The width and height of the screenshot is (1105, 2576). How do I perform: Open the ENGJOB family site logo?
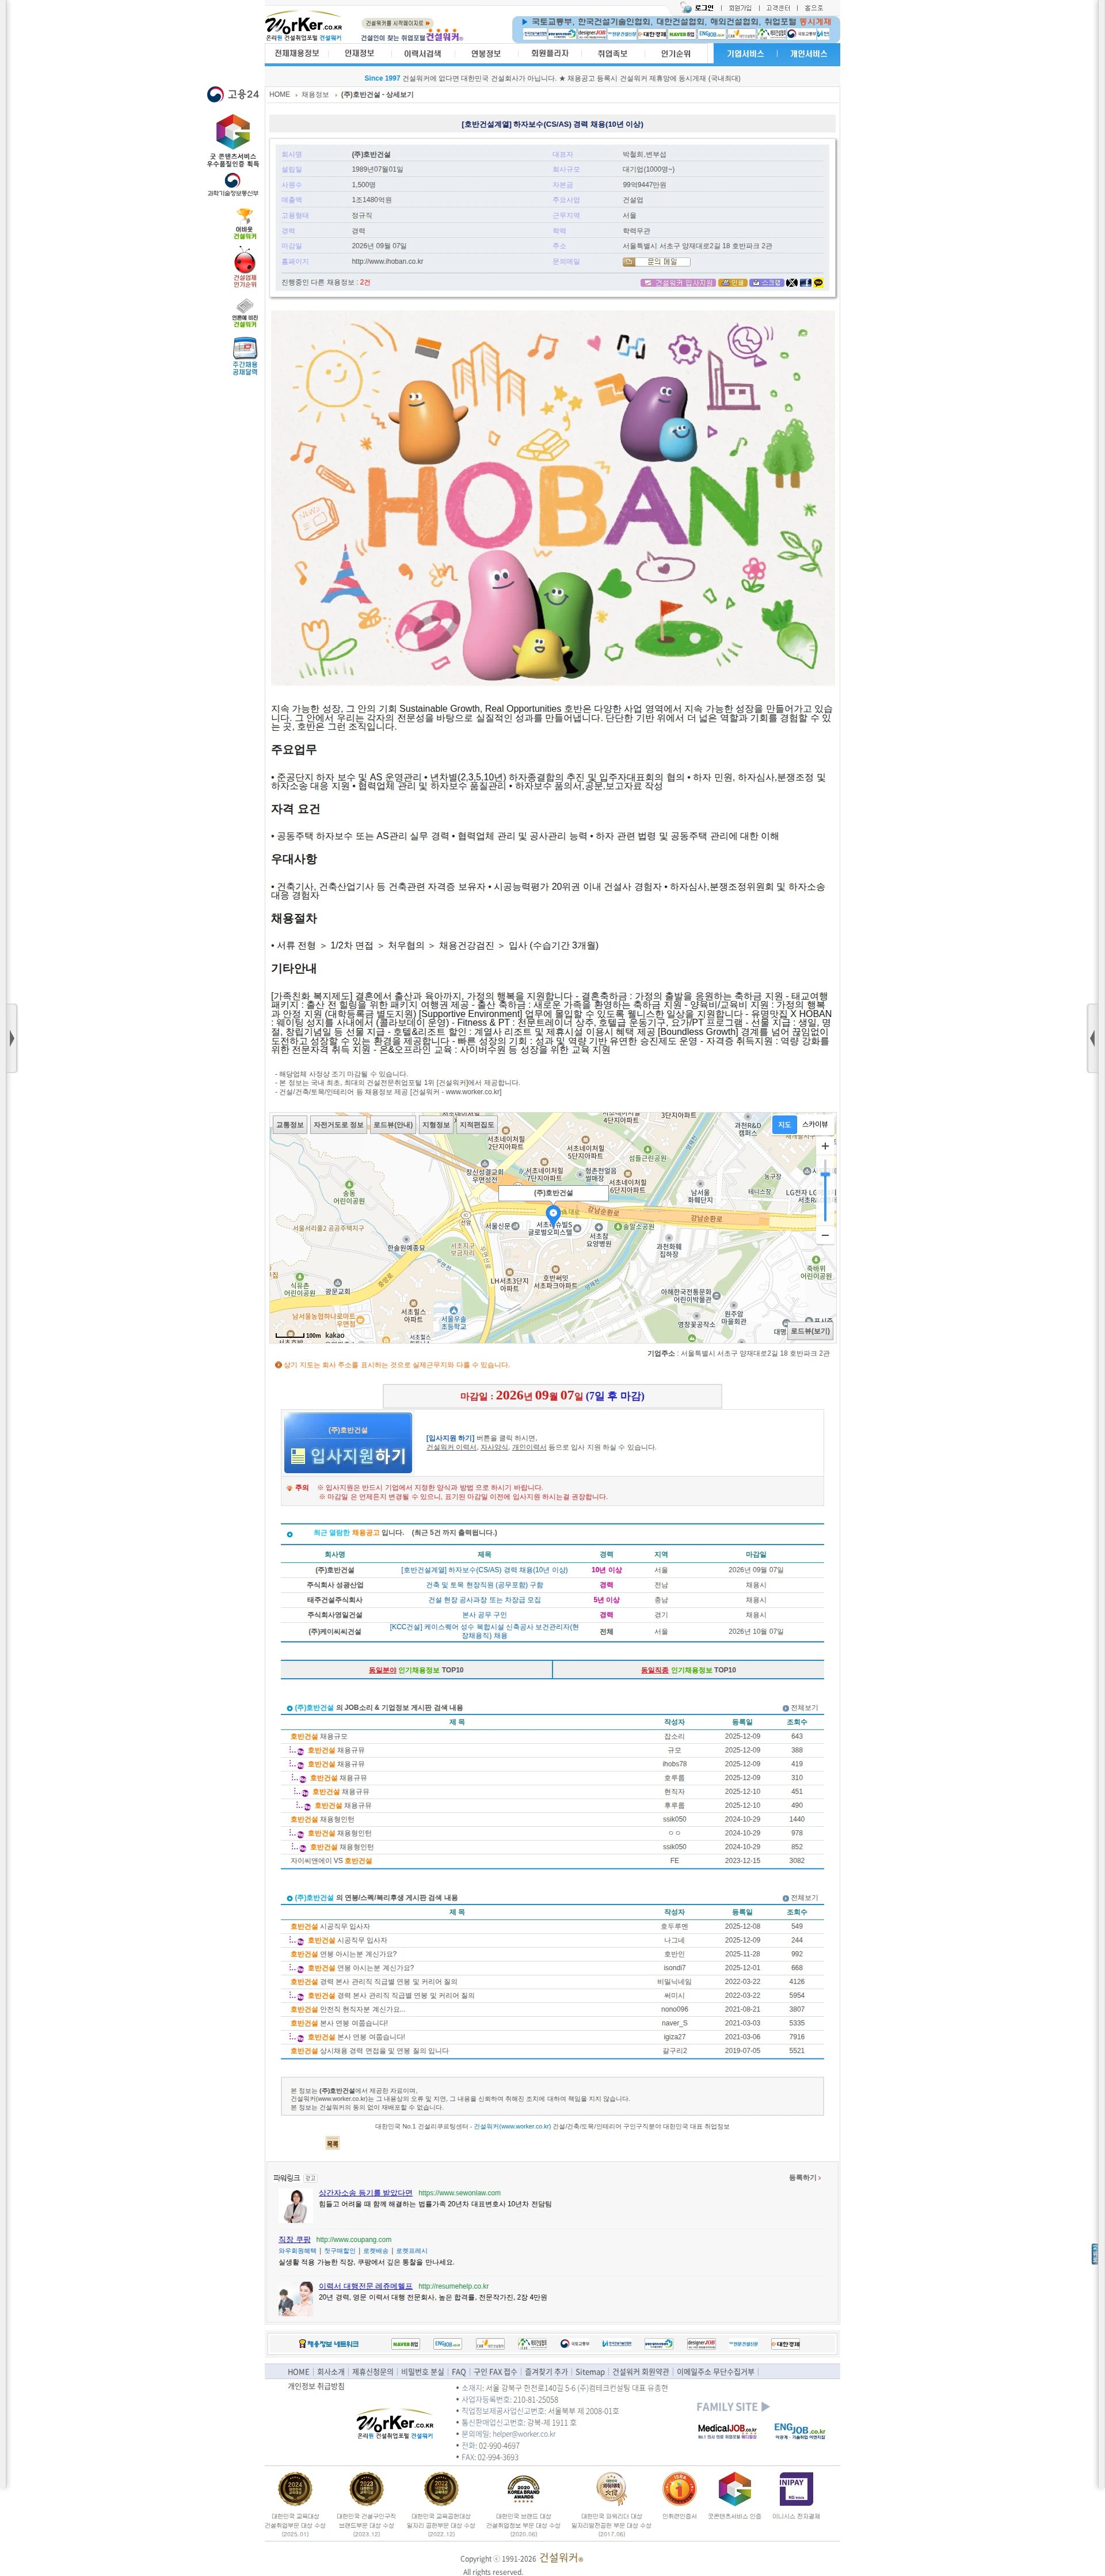click(799, 2430)
